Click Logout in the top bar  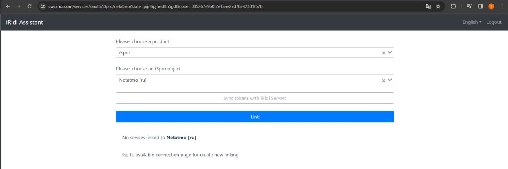pyautogui.click(x=494, y=22)
